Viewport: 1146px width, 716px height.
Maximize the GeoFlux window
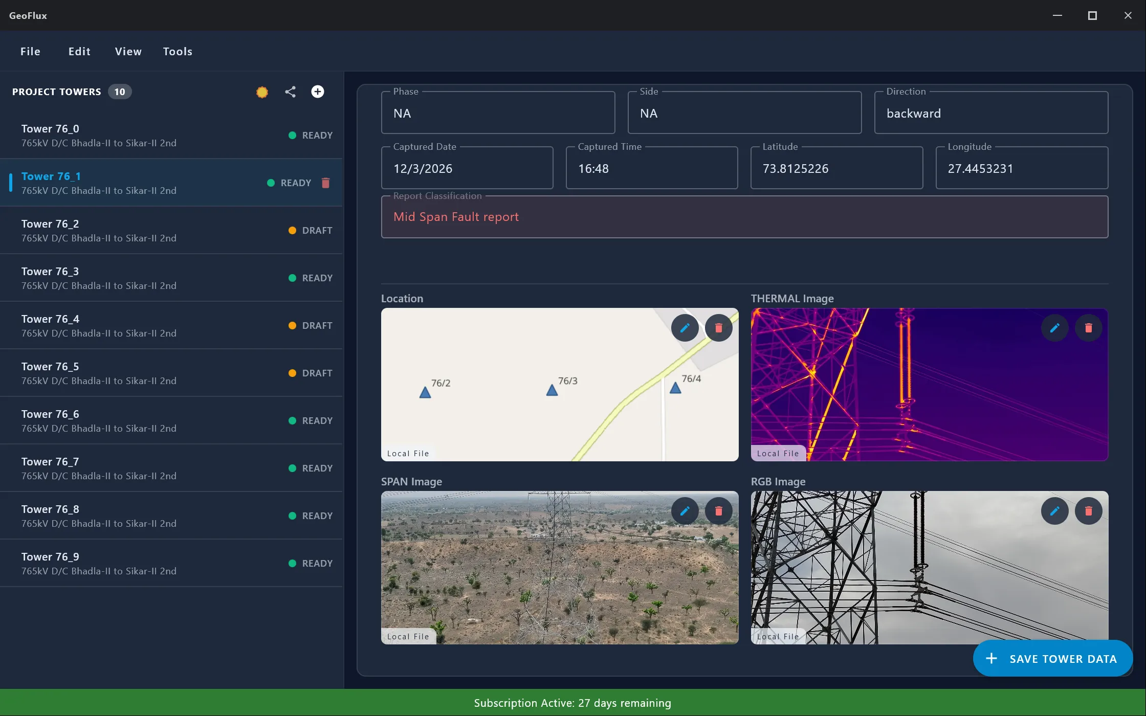tap(1092, 15)
